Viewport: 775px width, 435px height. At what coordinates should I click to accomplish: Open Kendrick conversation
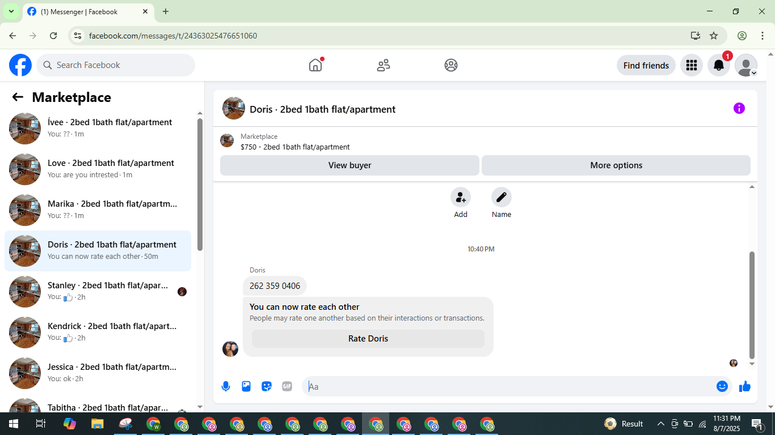[98, 332]
